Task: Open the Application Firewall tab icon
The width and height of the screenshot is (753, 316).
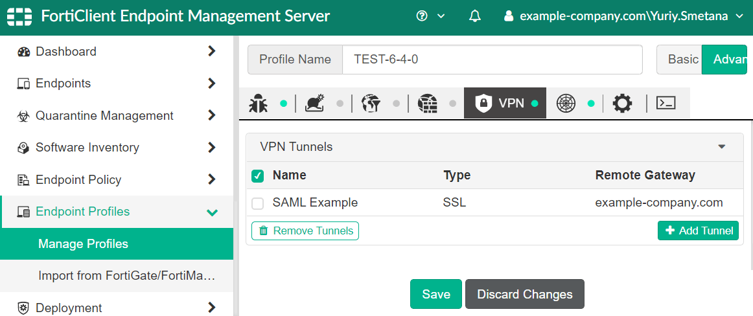Action: coord(427,104)
